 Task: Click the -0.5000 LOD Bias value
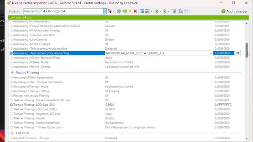click(110, 105)
